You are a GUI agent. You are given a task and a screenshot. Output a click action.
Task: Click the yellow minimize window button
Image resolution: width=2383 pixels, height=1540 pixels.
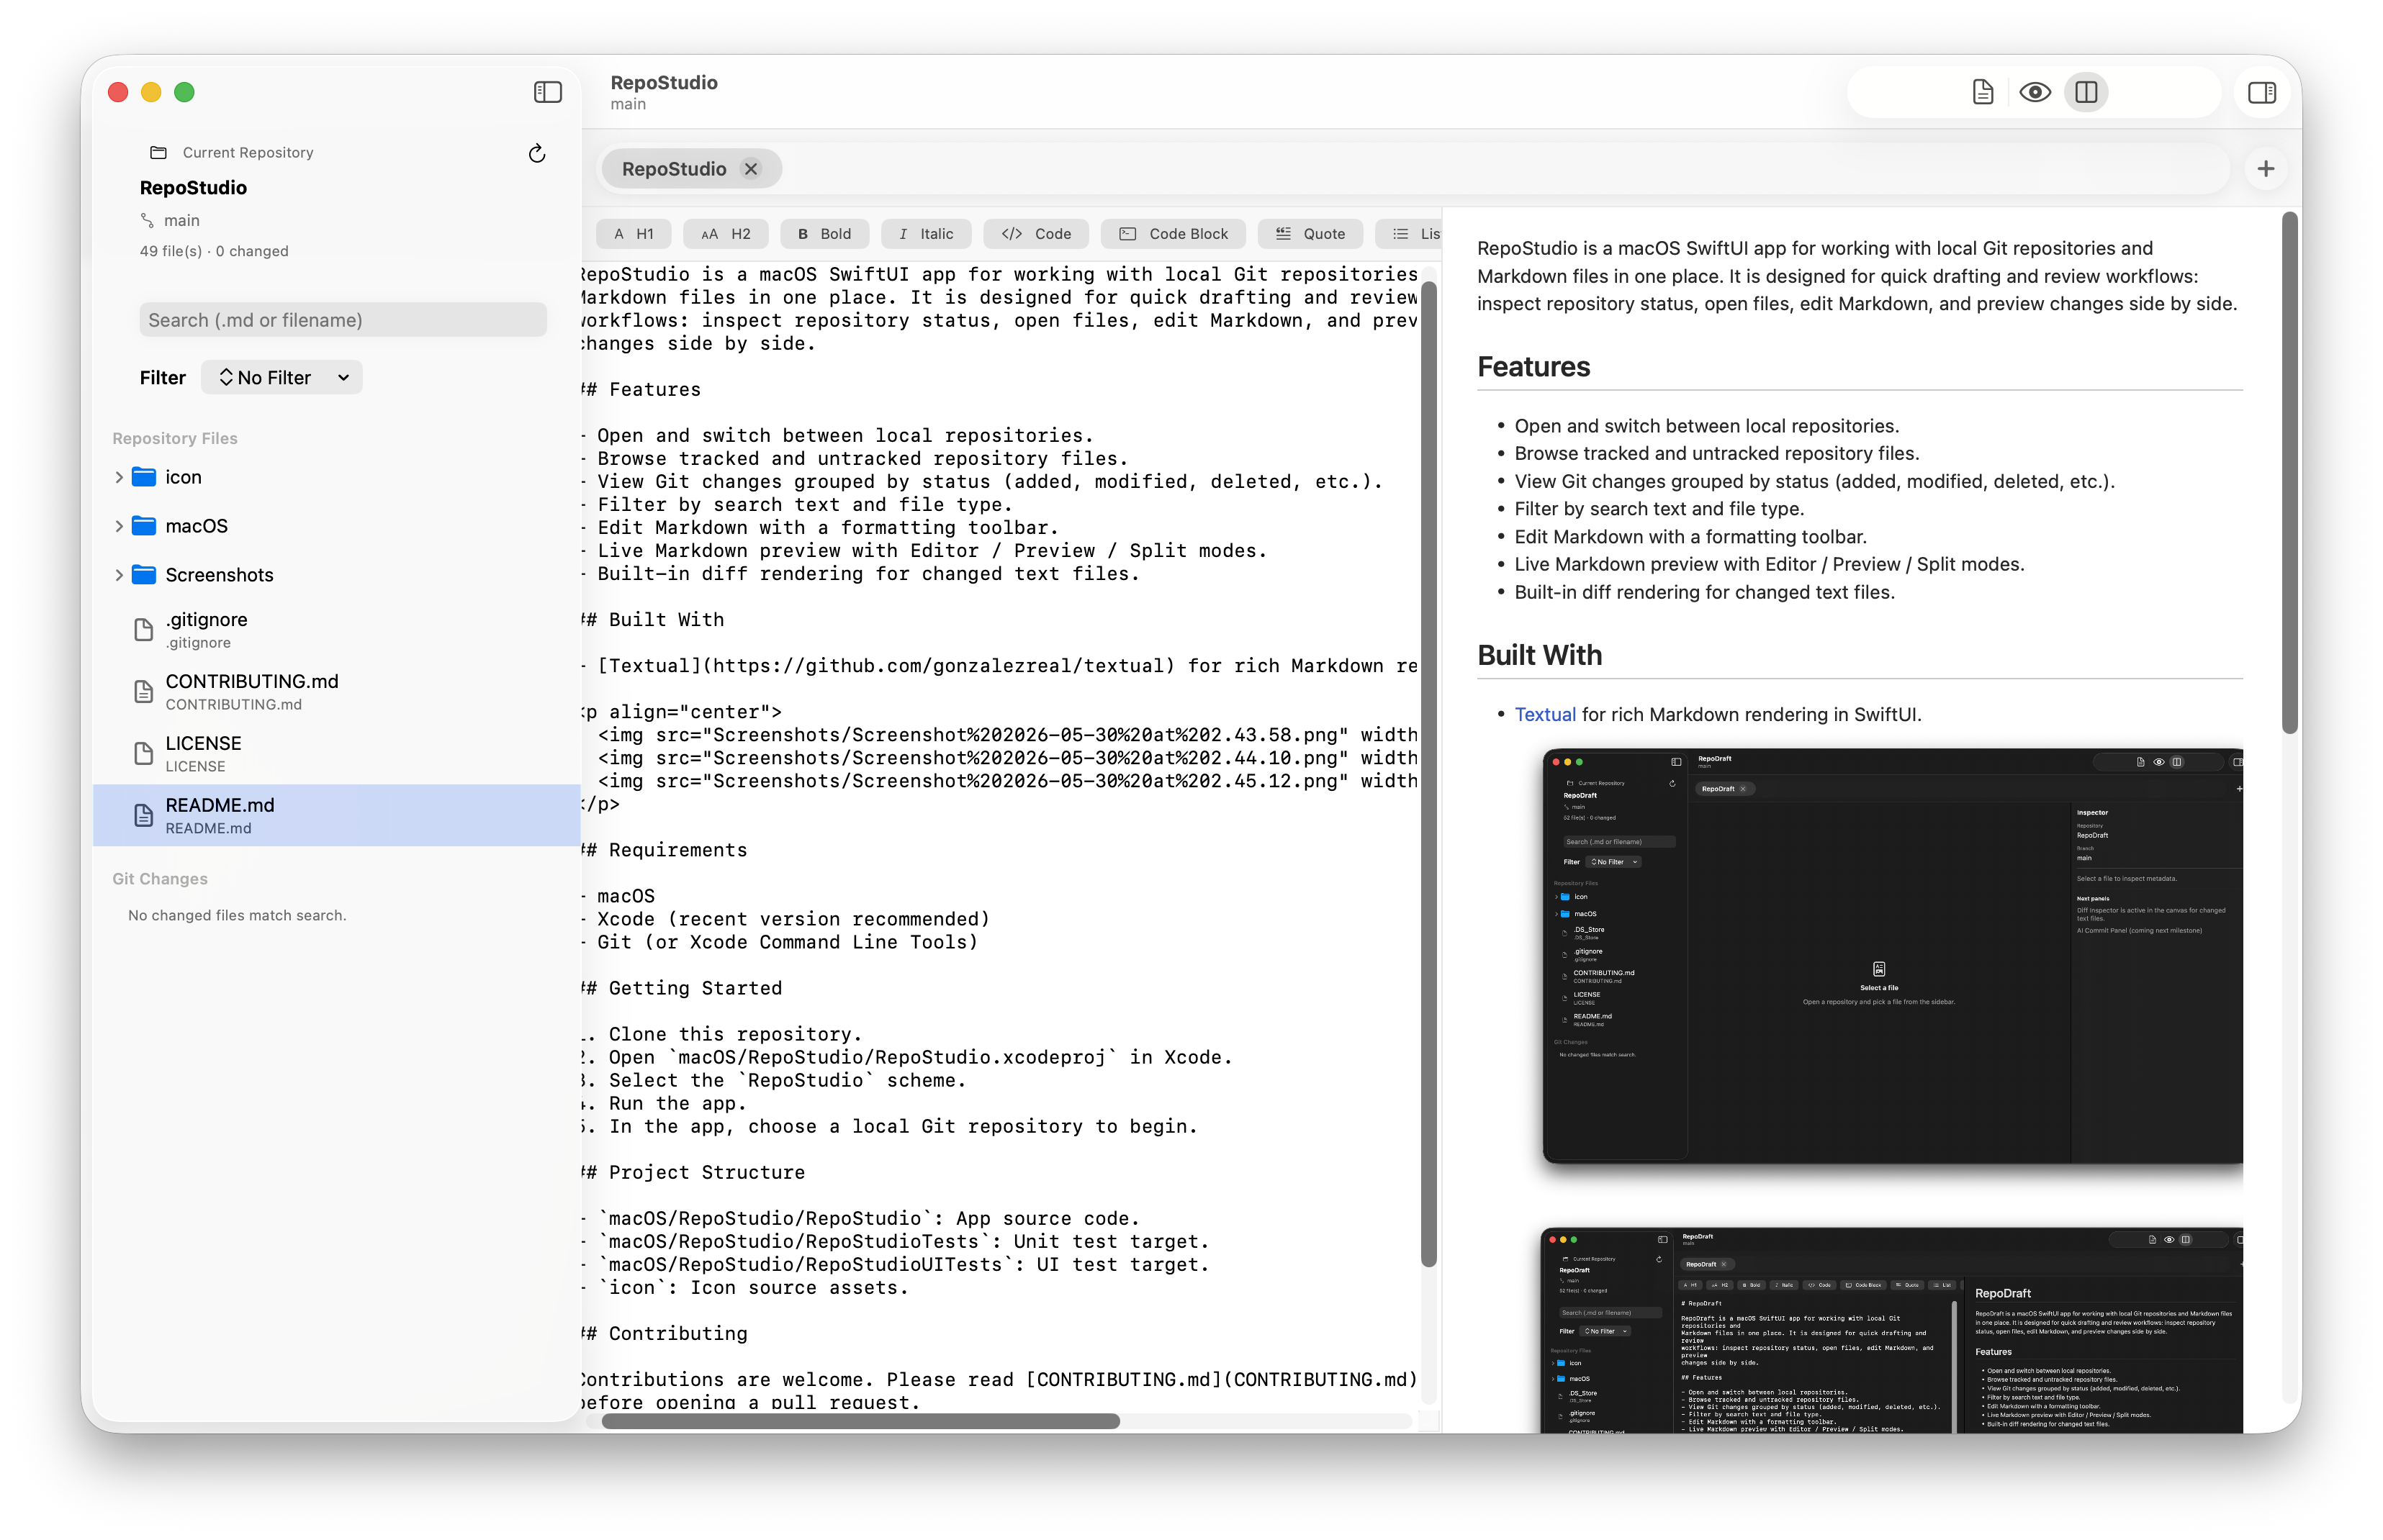pos(151,92)
